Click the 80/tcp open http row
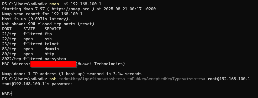 coord(28,54)
